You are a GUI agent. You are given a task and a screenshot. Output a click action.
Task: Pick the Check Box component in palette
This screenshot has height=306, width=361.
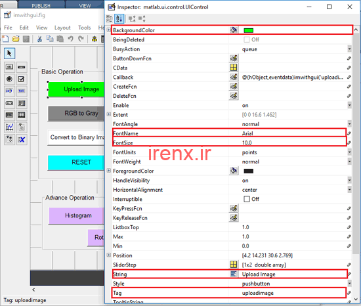[22, 79]
